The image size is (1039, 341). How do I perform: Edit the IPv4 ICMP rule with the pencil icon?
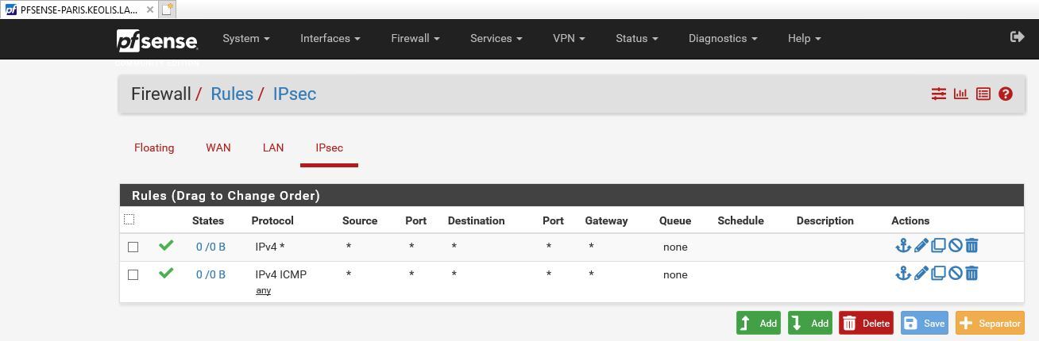(921, 274)
